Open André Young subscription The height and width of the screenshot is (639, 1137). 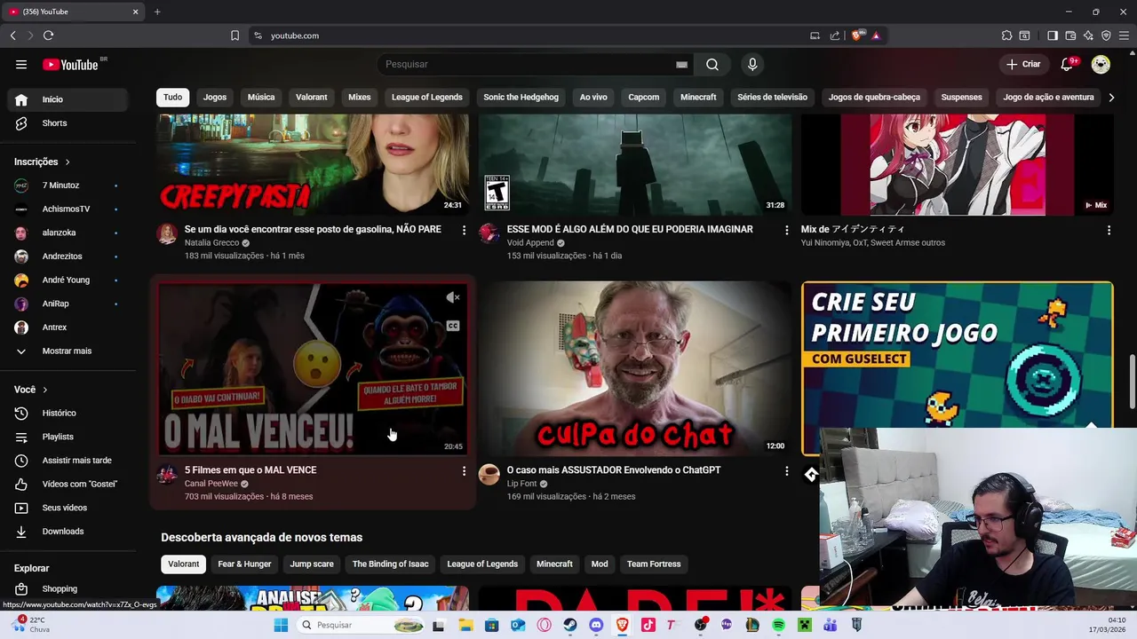(68, 280)
